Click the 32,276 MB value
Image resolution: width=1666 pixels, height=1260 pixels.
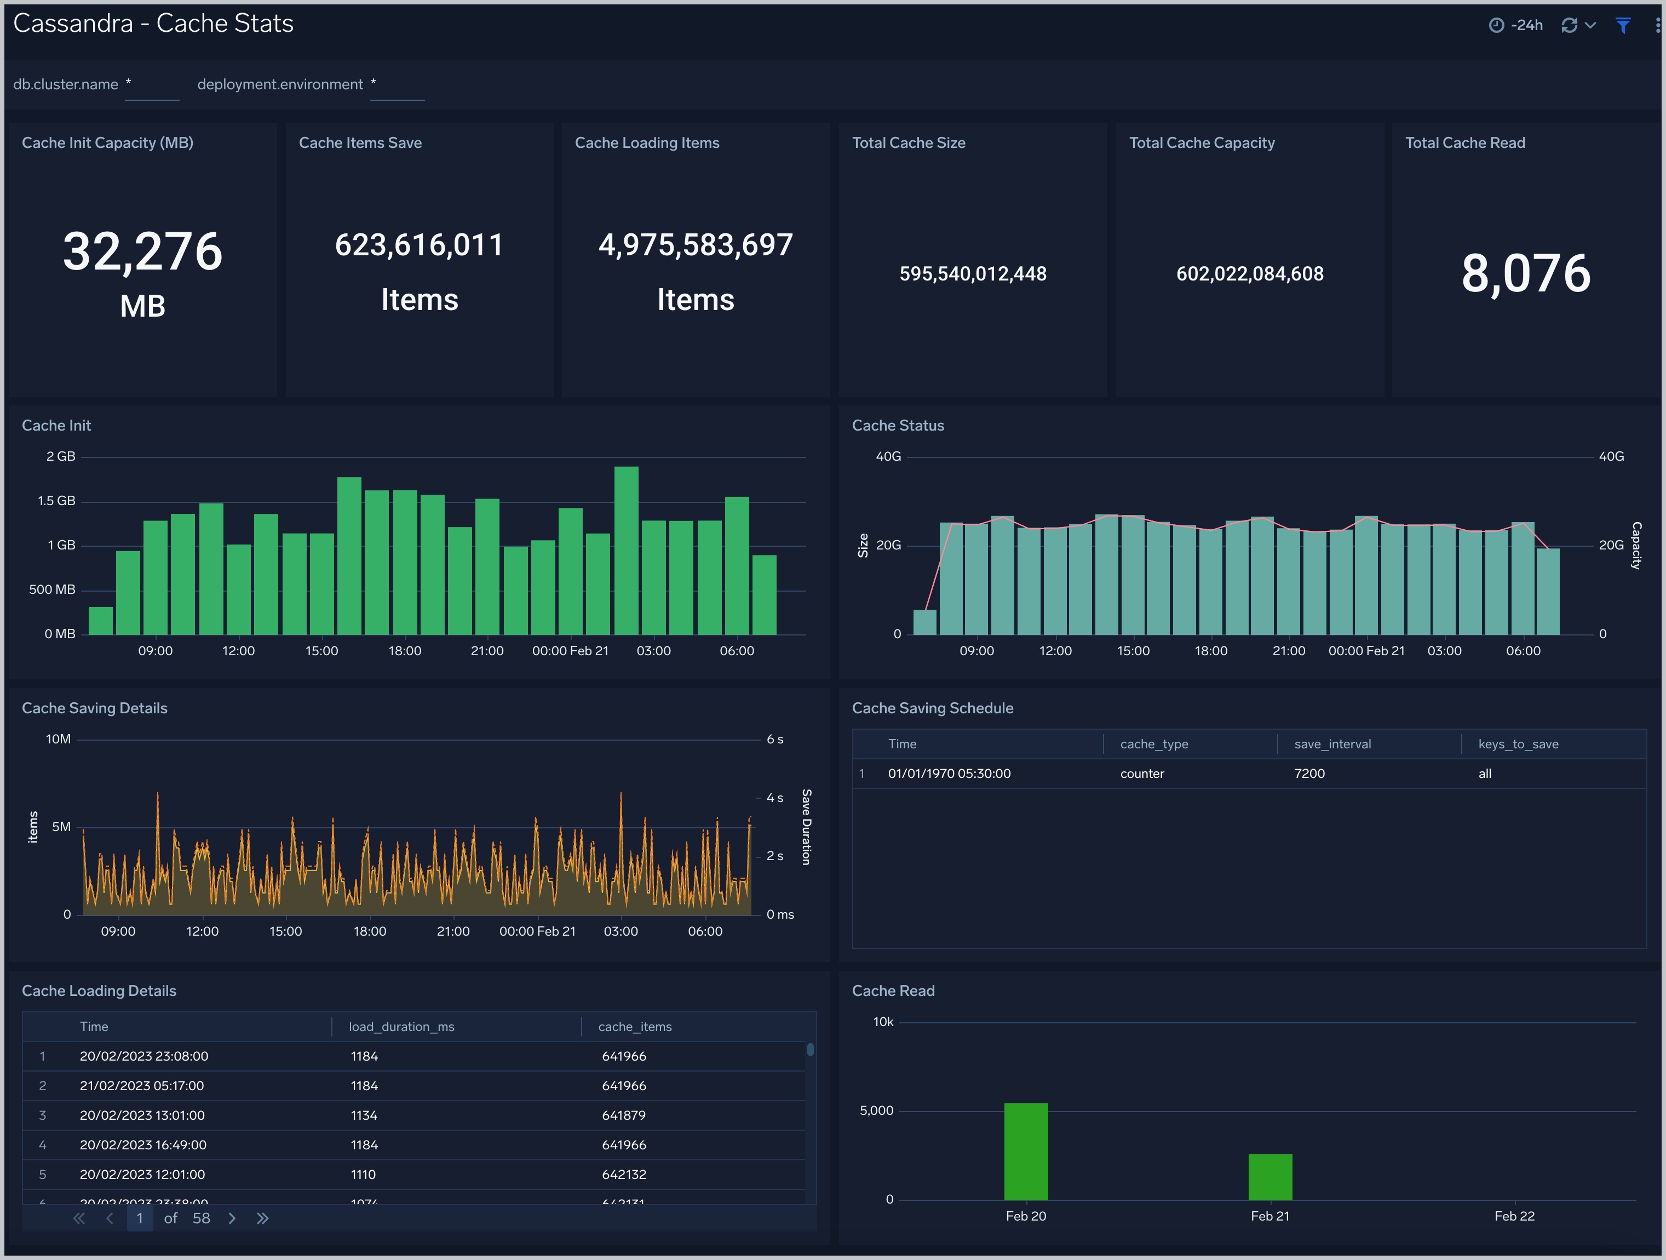point(142,273)
